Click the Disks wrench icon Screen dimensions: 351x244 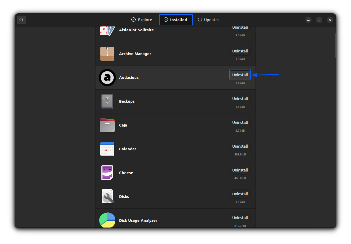107,196
